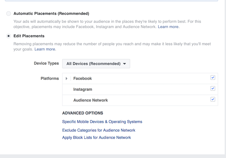226x158 pixels.
Task: Open Learn more link about automatic placements
Action: click(x=169, y=27)
